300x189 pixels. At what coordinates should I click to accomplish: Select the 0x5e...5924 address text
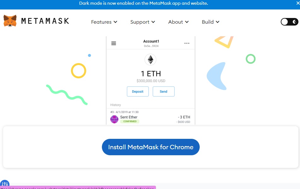[x=151, y=46]
